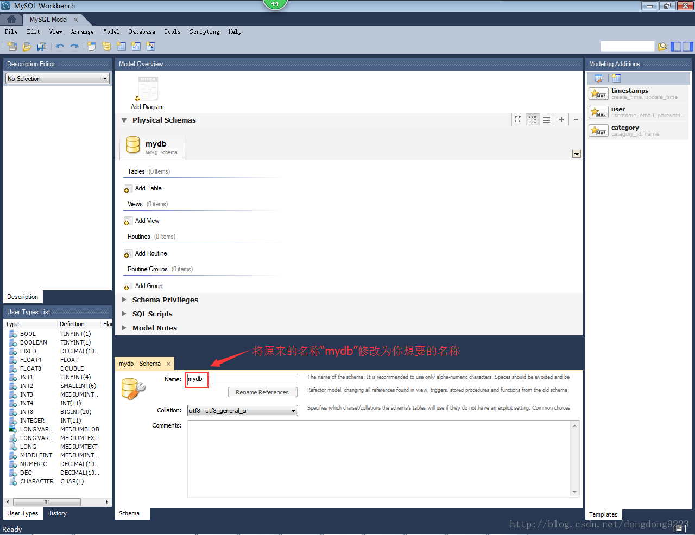695x535 pixels.
Task: Select the BOOLEAN user type row
Action: [x=58, y=342]
